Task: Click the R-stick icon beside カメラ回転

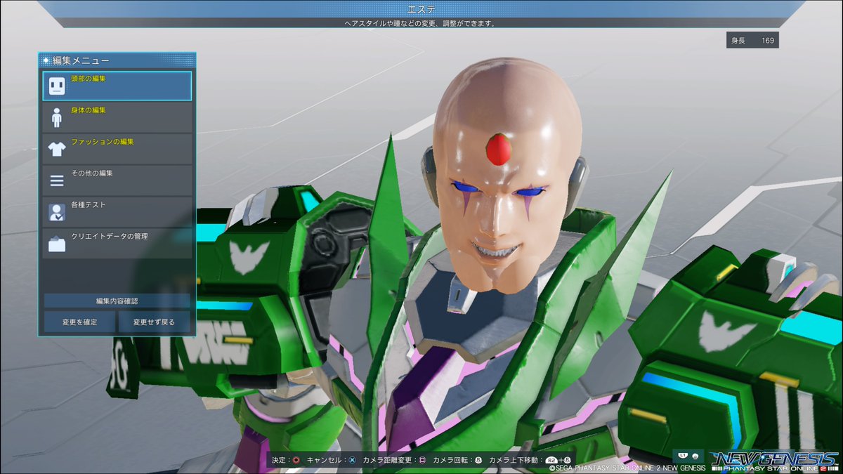Action: click(x=478, y=460)
